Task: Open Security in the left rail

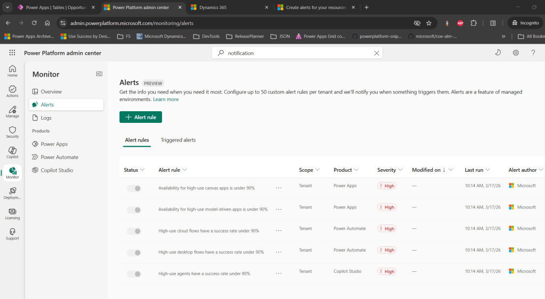Action: coord(12,132)
